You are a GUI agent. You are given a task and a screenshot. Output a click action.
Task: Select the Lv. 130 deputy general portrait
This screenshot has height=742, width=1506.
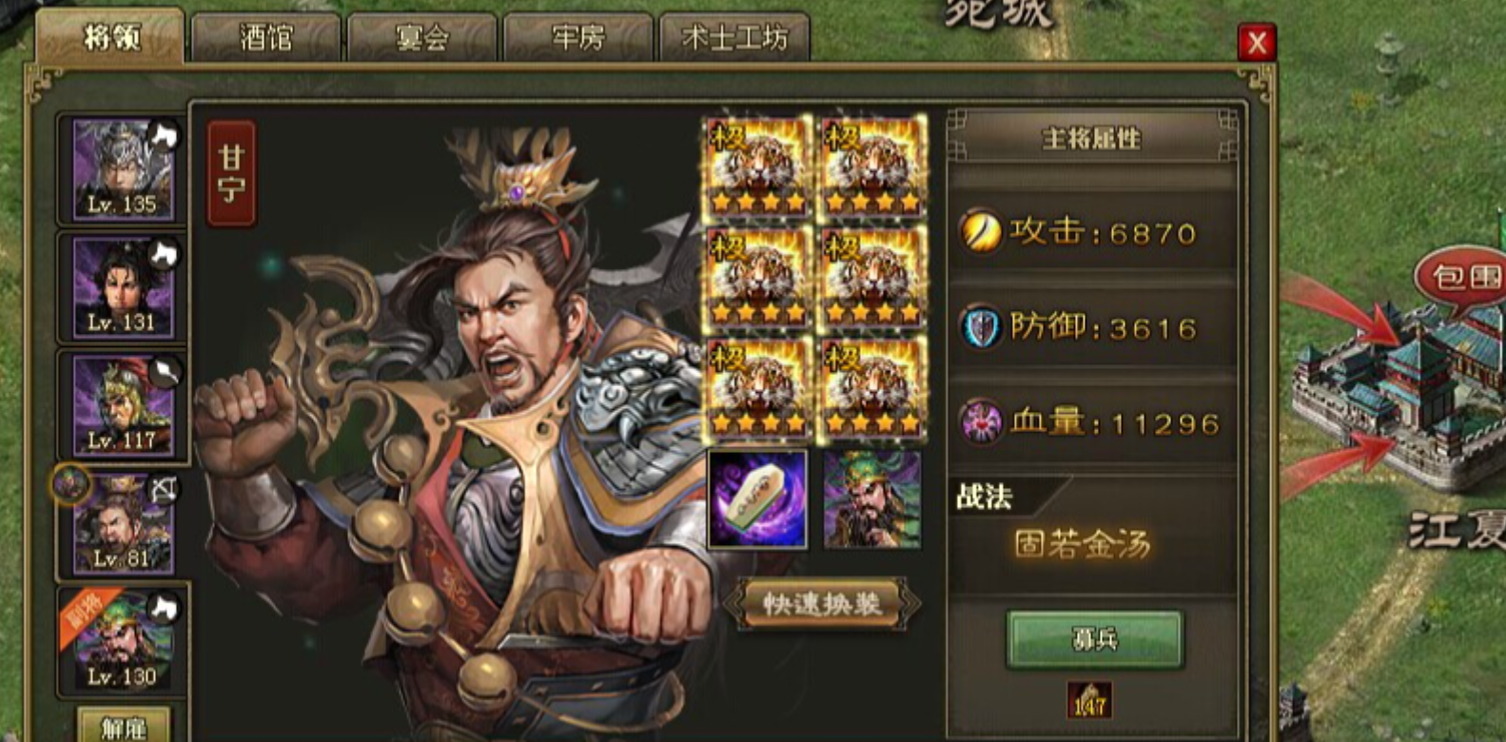click(123, 641)
